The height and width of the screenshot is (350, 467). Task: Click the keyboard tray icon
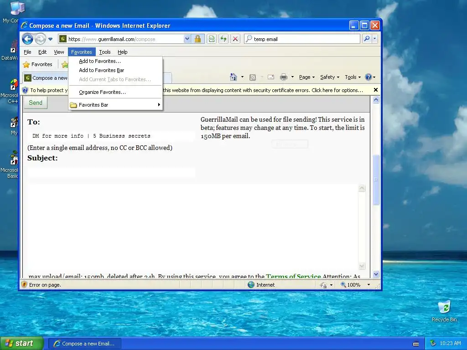pos(416,344)
